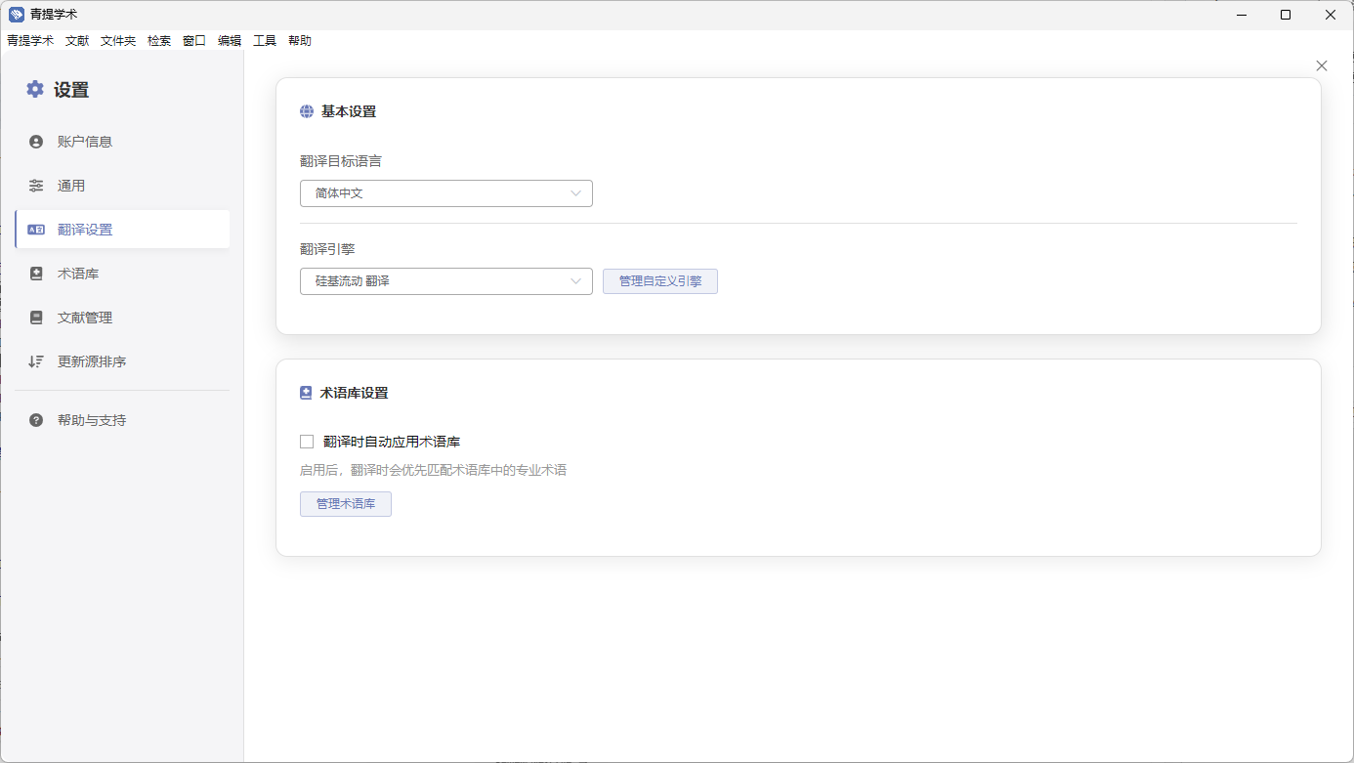Open the 工具 menu in menu bar
The height and width of the screenshot is (763, 1354).
click(x=265, y=41)
